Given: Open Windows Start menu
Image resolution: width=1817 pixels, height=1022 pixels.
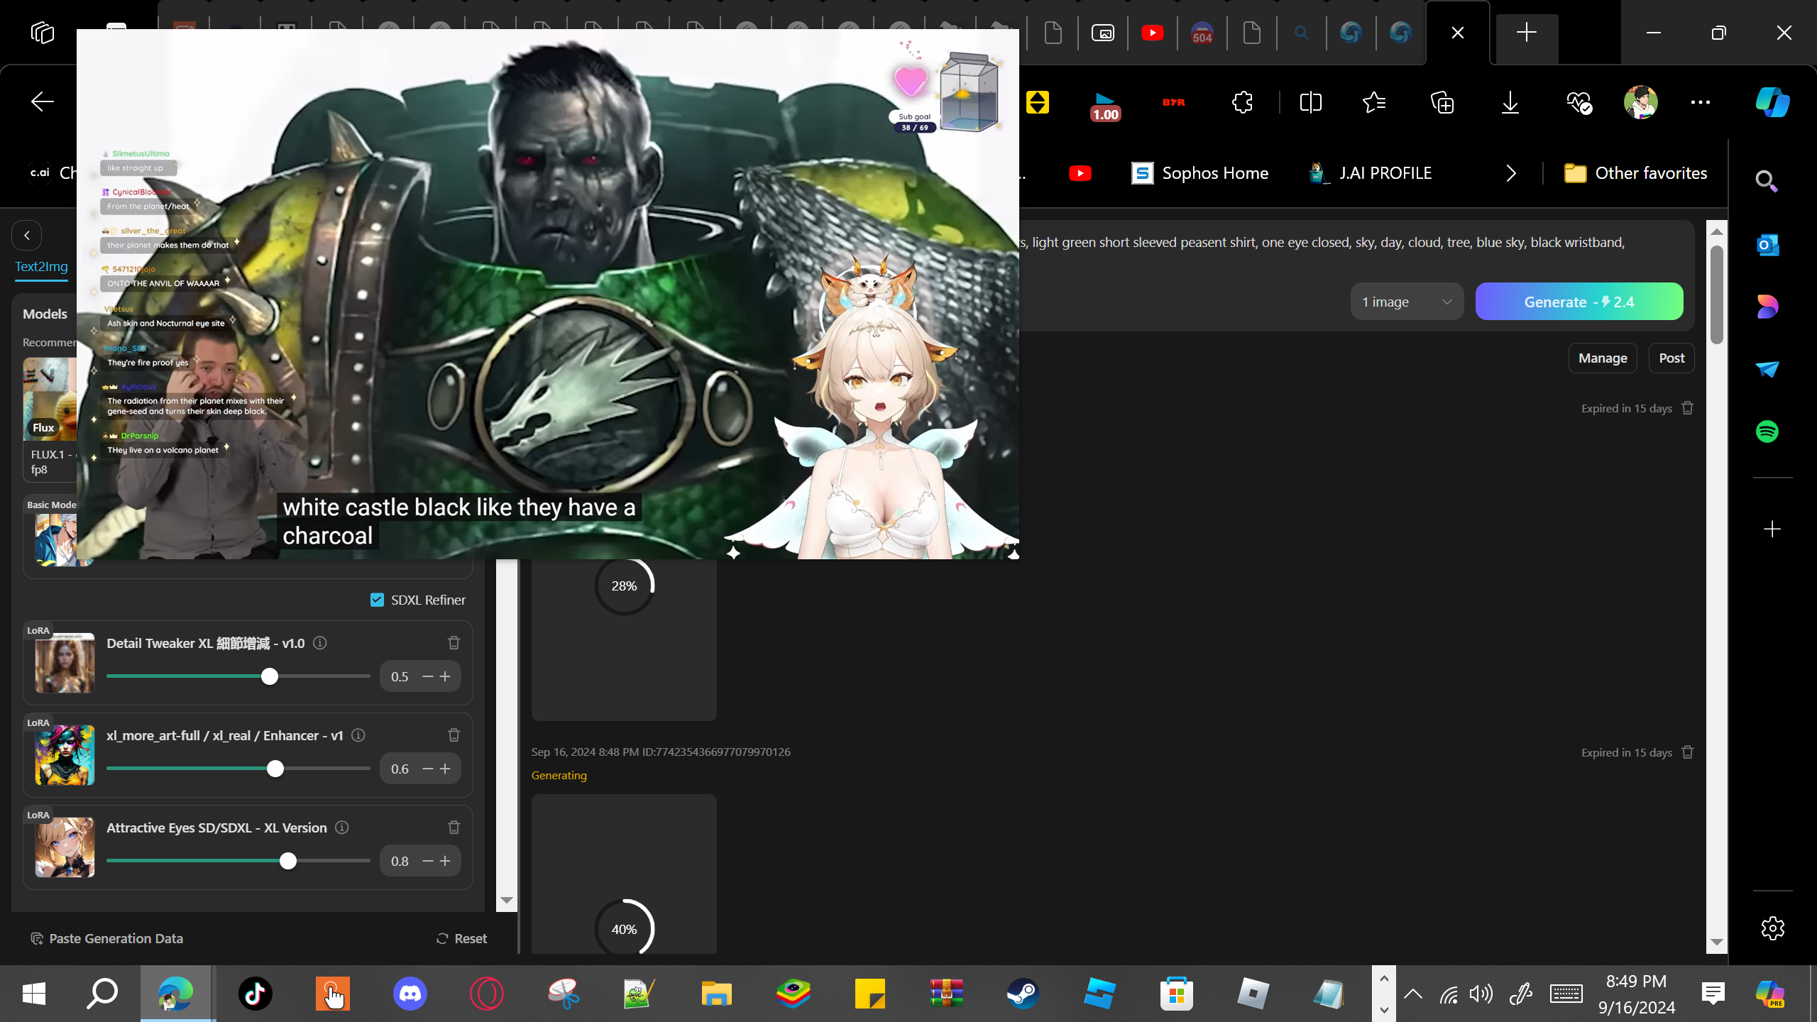Looking at the screenshot, I should [x=34, y=994].
